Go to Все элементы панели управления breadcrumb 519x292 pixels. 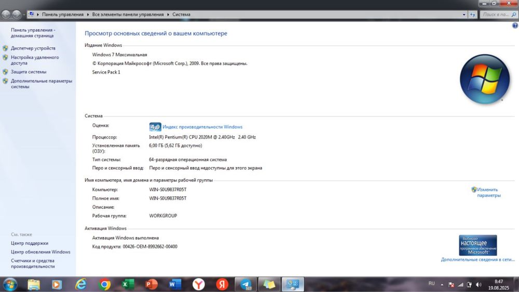pyautogui.click(x=128, y=15)
